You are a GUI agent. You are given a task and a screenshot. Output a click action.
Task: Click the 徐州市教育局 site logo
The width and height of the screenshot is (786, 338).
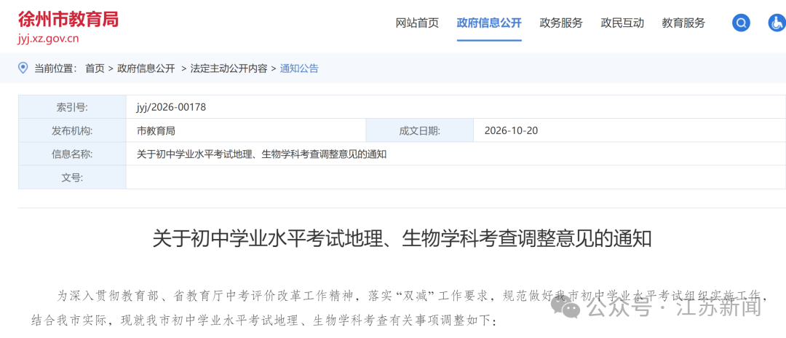(68, 19)
